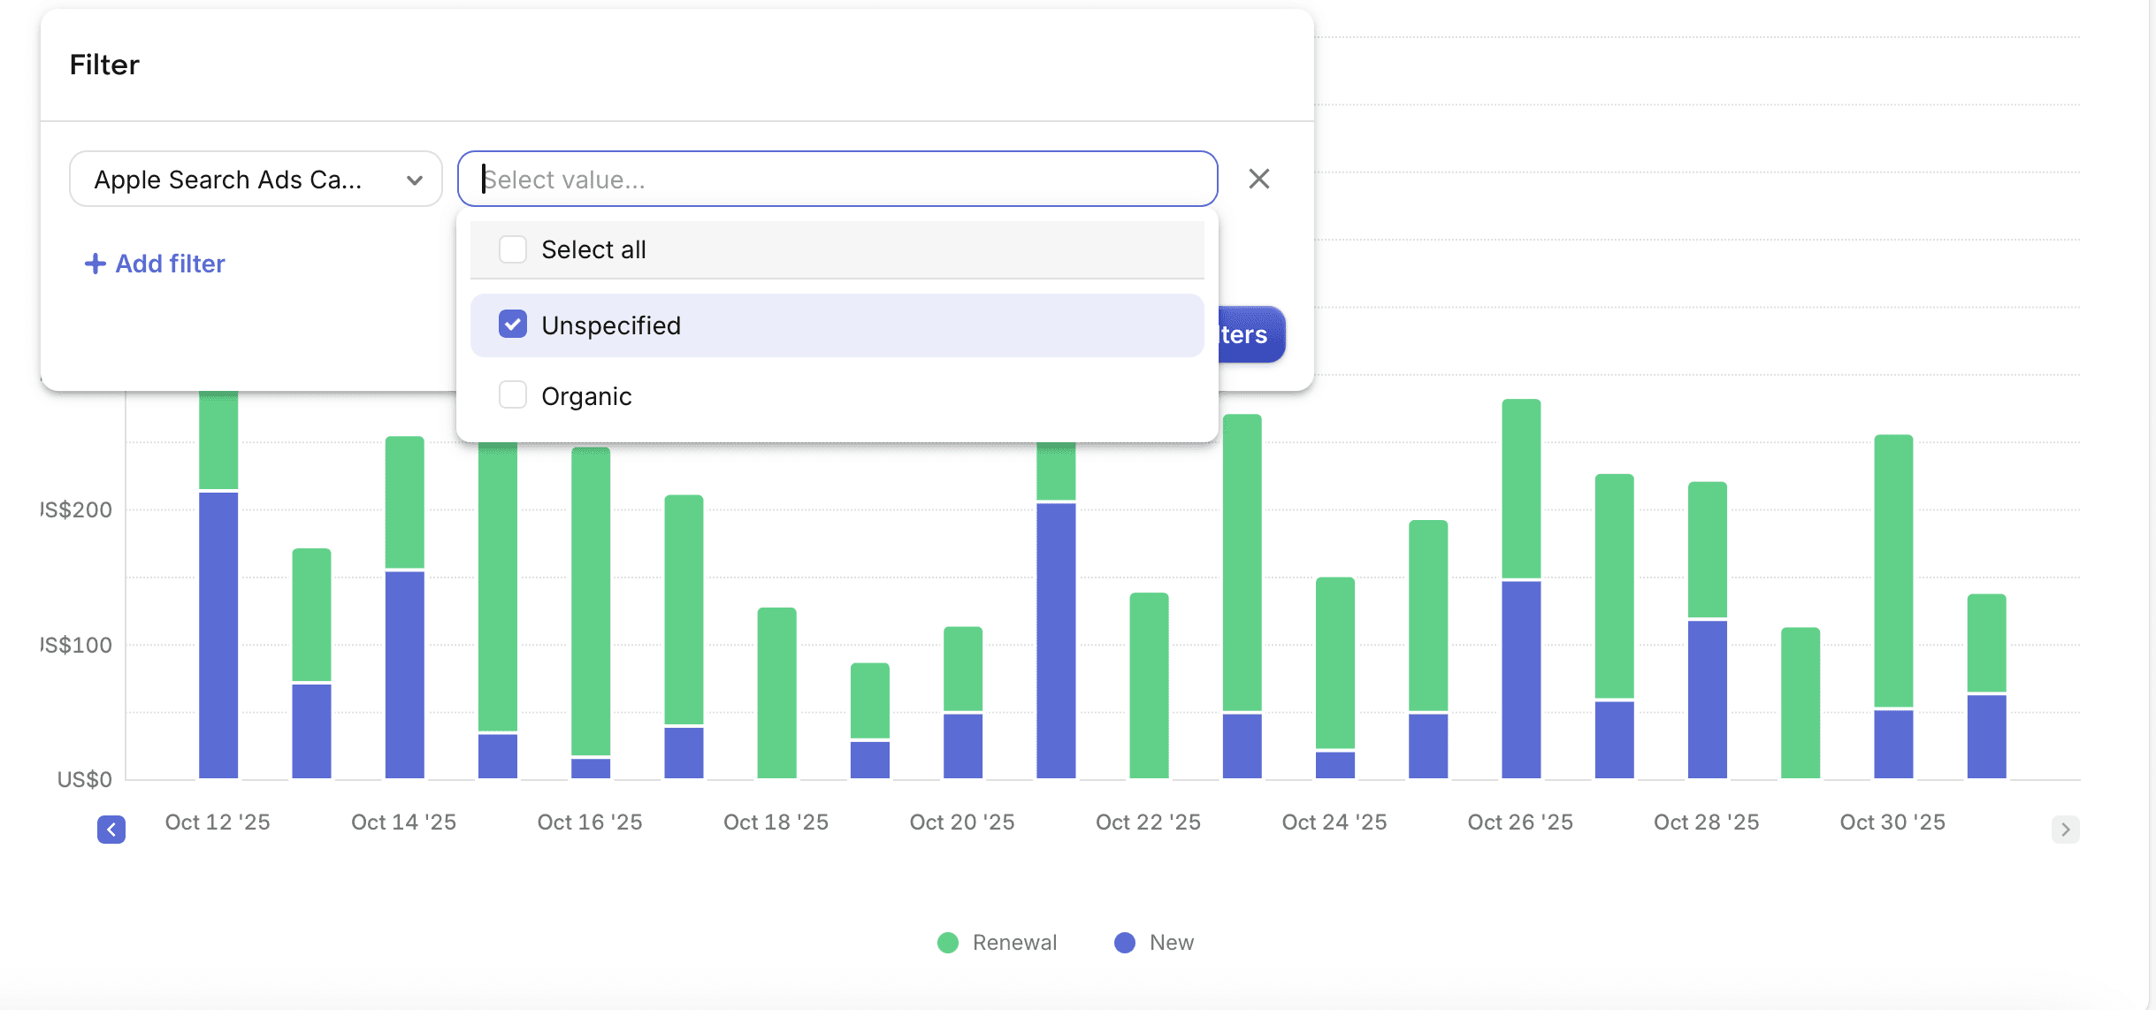Image resolution: width=2156 pixels, height=1010 pixels.
Task: Check the Select all checkbox
Action: (x=513, y=249)
